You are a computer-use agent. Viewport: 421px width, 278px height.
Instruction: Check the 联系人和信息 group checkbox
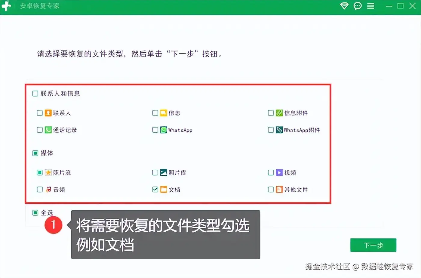tap(35, 94)
